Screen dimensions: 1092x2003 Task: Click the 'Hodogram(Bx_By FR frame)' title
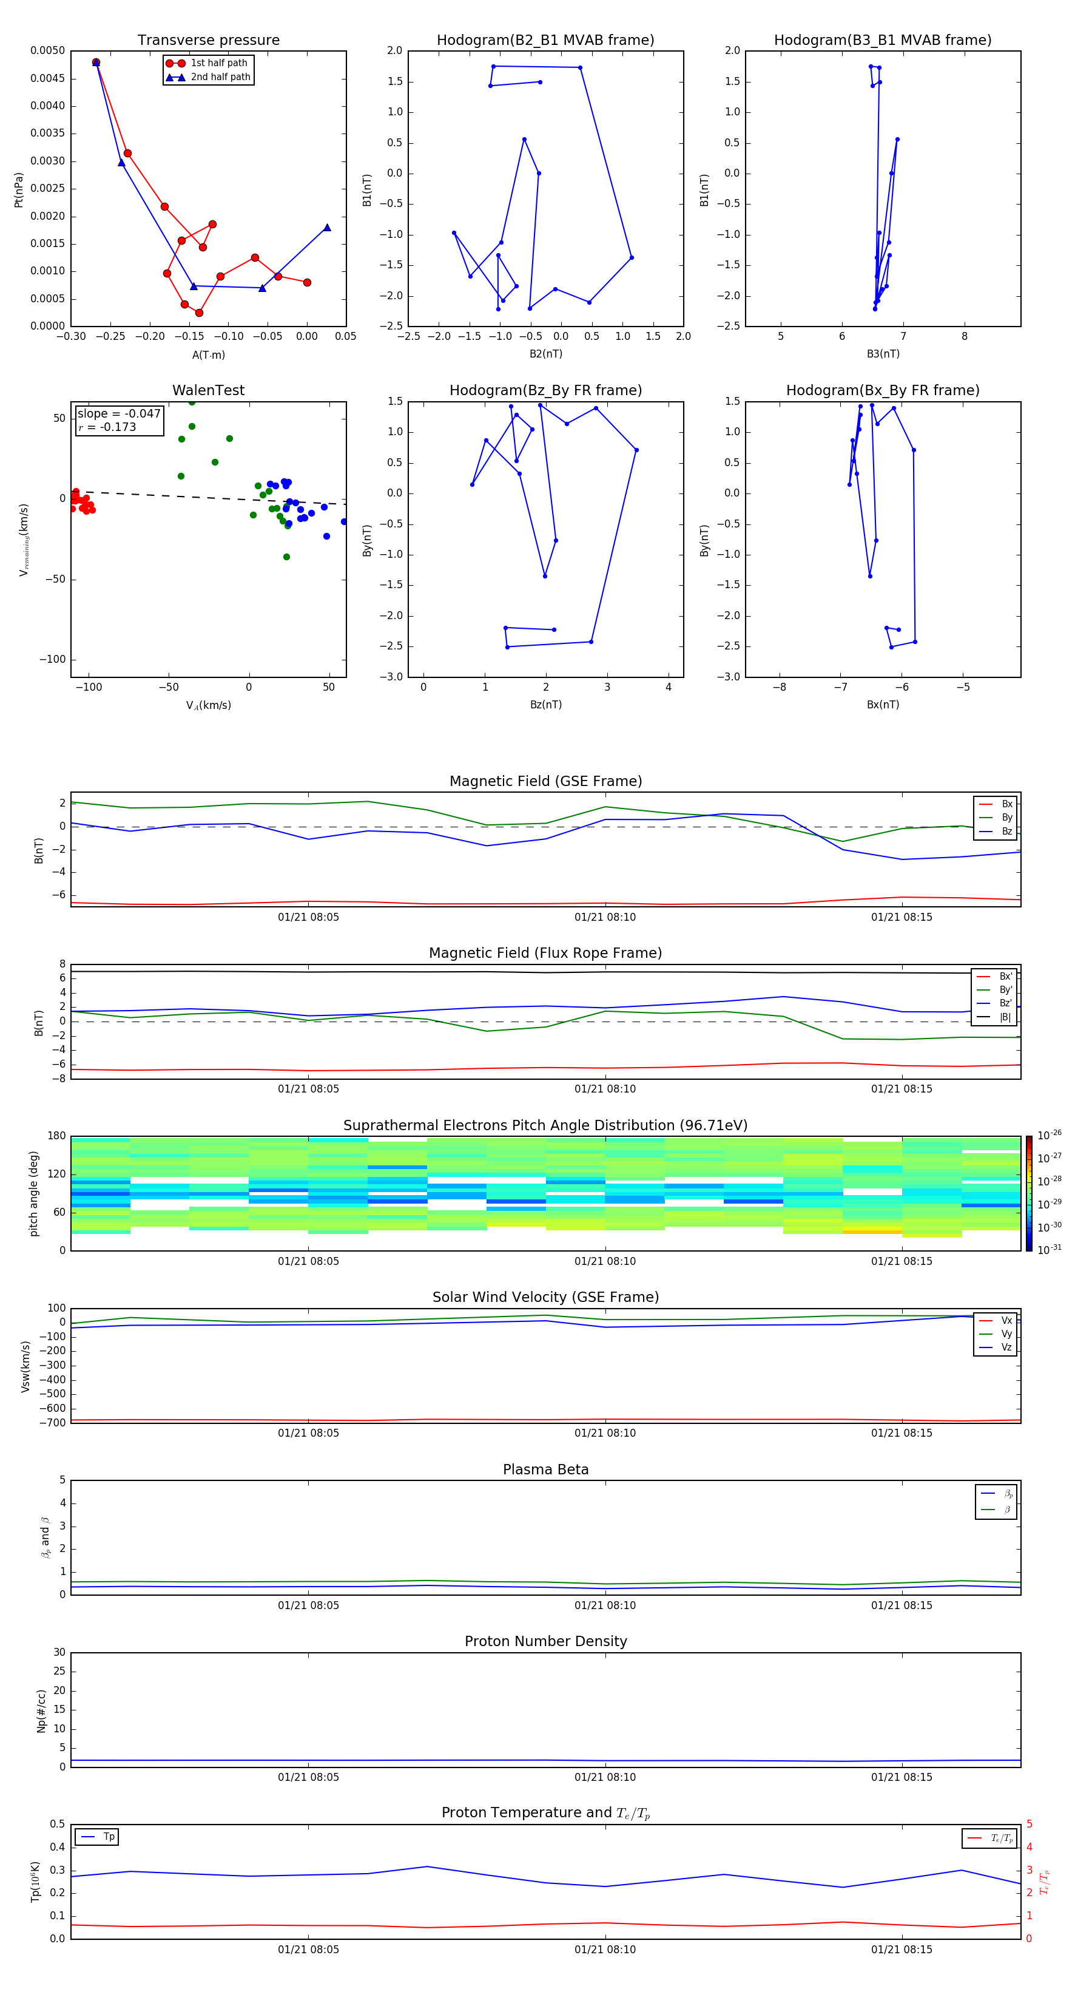(883, 390)
